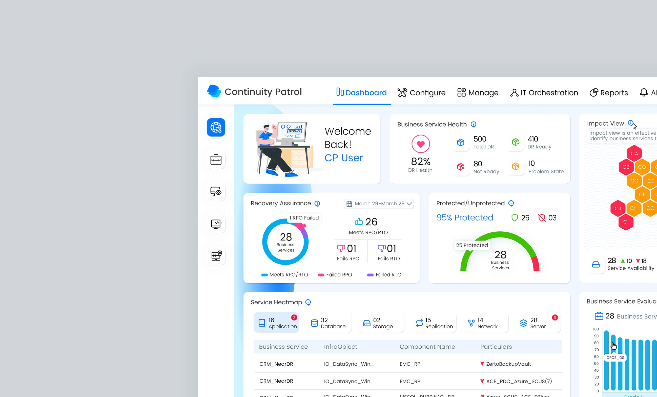Screen dimensions: 657x397
Task: Open the monitor pulse sidebar icon
Action: (216, 224)
